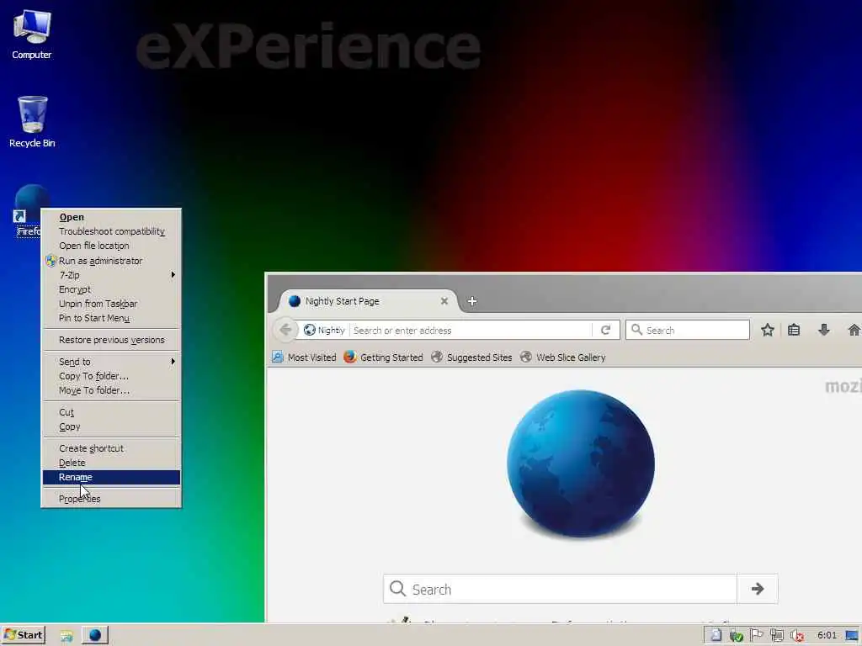This screenshot has width=862, height=646.
Task: Expand the Send to submenu
Action: 112,362
